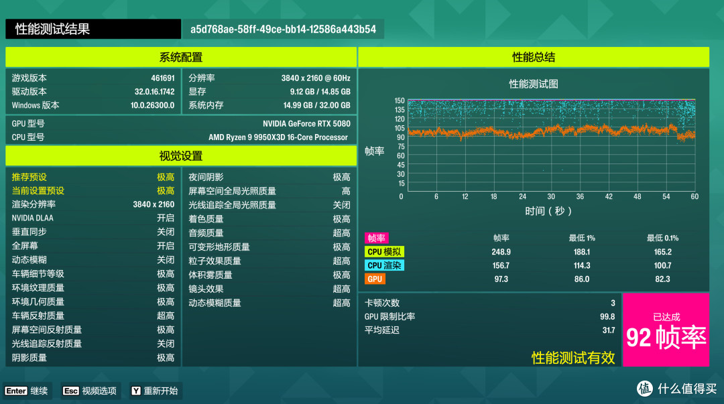This screenshot has height=404, width=724.
Task: Click the GPU 型号 NVIDIA GeForce RTX 5080 row
Action: [181, 123]
